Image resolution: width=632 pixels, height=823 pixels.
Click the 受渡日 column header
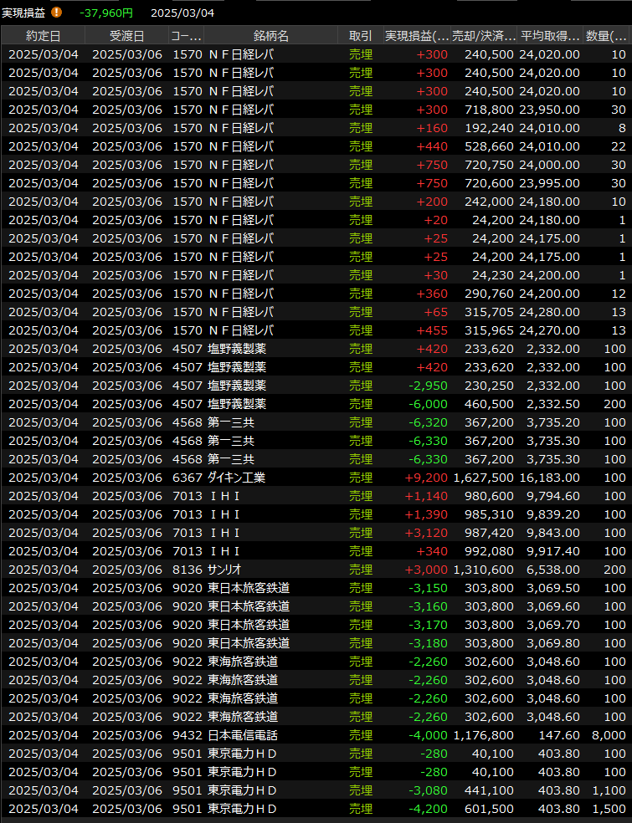(x=126, y=36)
